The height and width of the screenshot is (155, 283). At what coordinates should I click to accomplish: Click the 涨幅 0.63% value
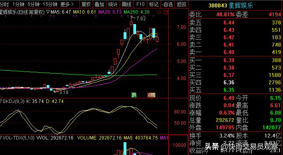(227, 113)
